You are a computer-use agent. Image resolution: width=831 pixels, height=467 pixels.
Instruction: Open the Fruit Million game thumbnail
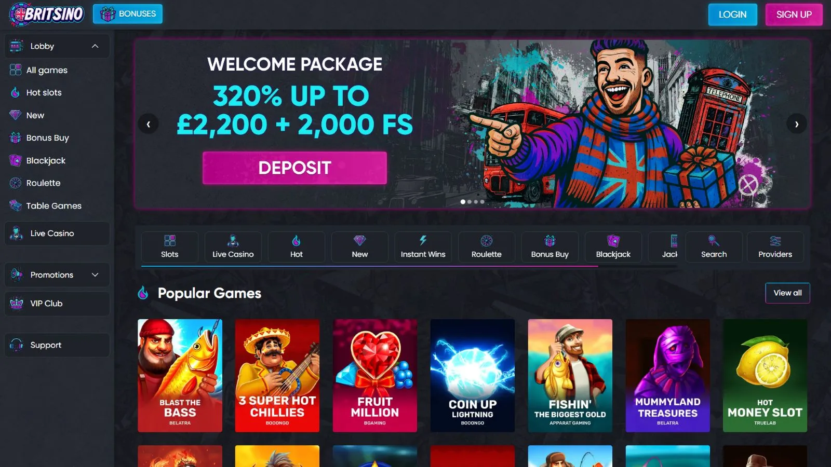[x=374, y=375]
